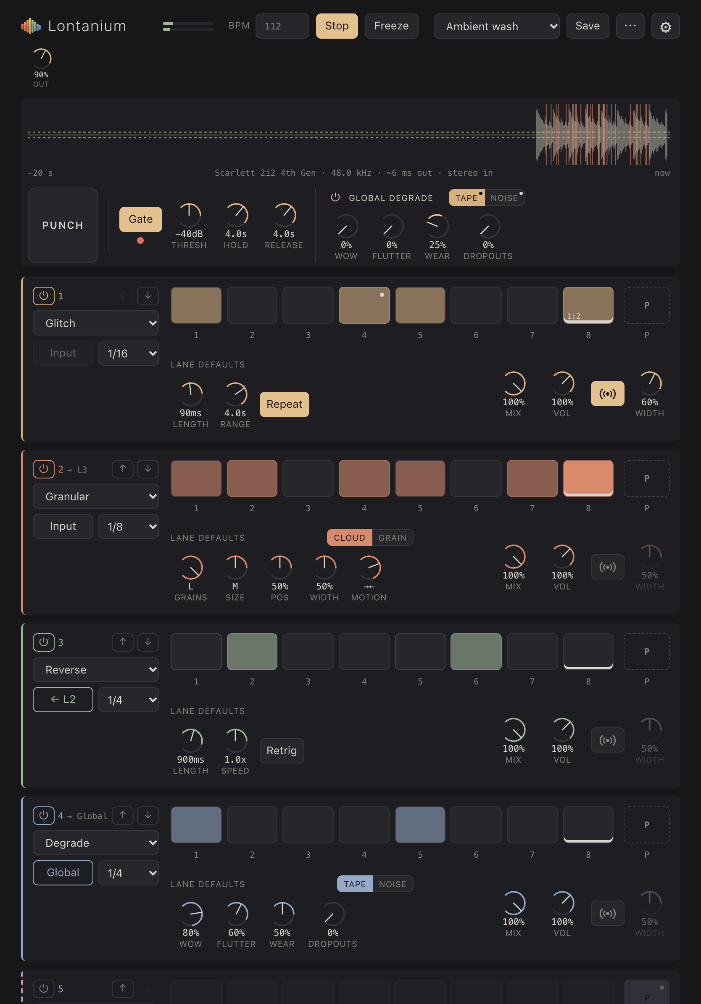Screen dimensions: 701x1004
Task: Move lane 4 up with arrow
Action: pyautogui.click(x=123, y=815)
